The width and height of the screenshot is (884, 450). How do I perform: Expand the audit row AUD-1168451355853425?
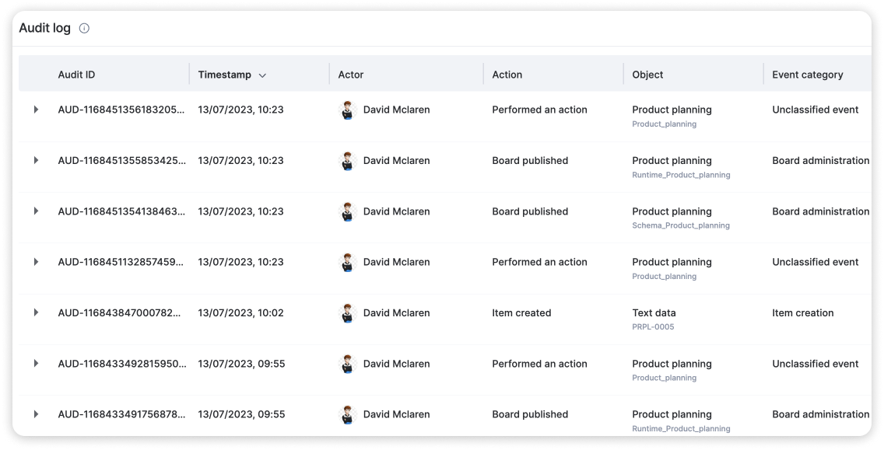36,160
